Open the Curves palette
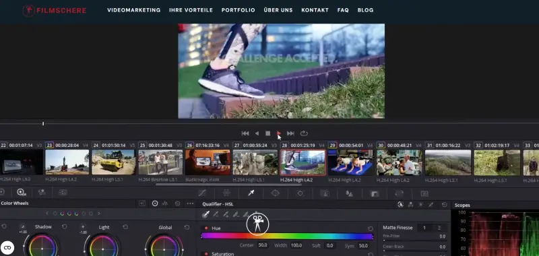Screen dimensions: 539x256 (203, 193)
